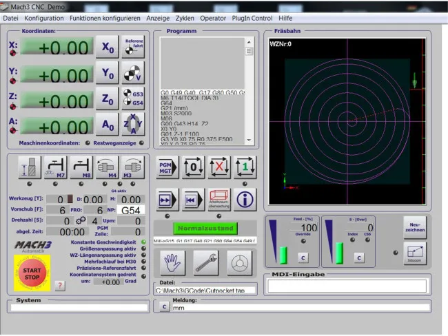Viewport: 448px width, 336px height.
Task: Click the red START STOP button
Action: (x=32, y=273)
